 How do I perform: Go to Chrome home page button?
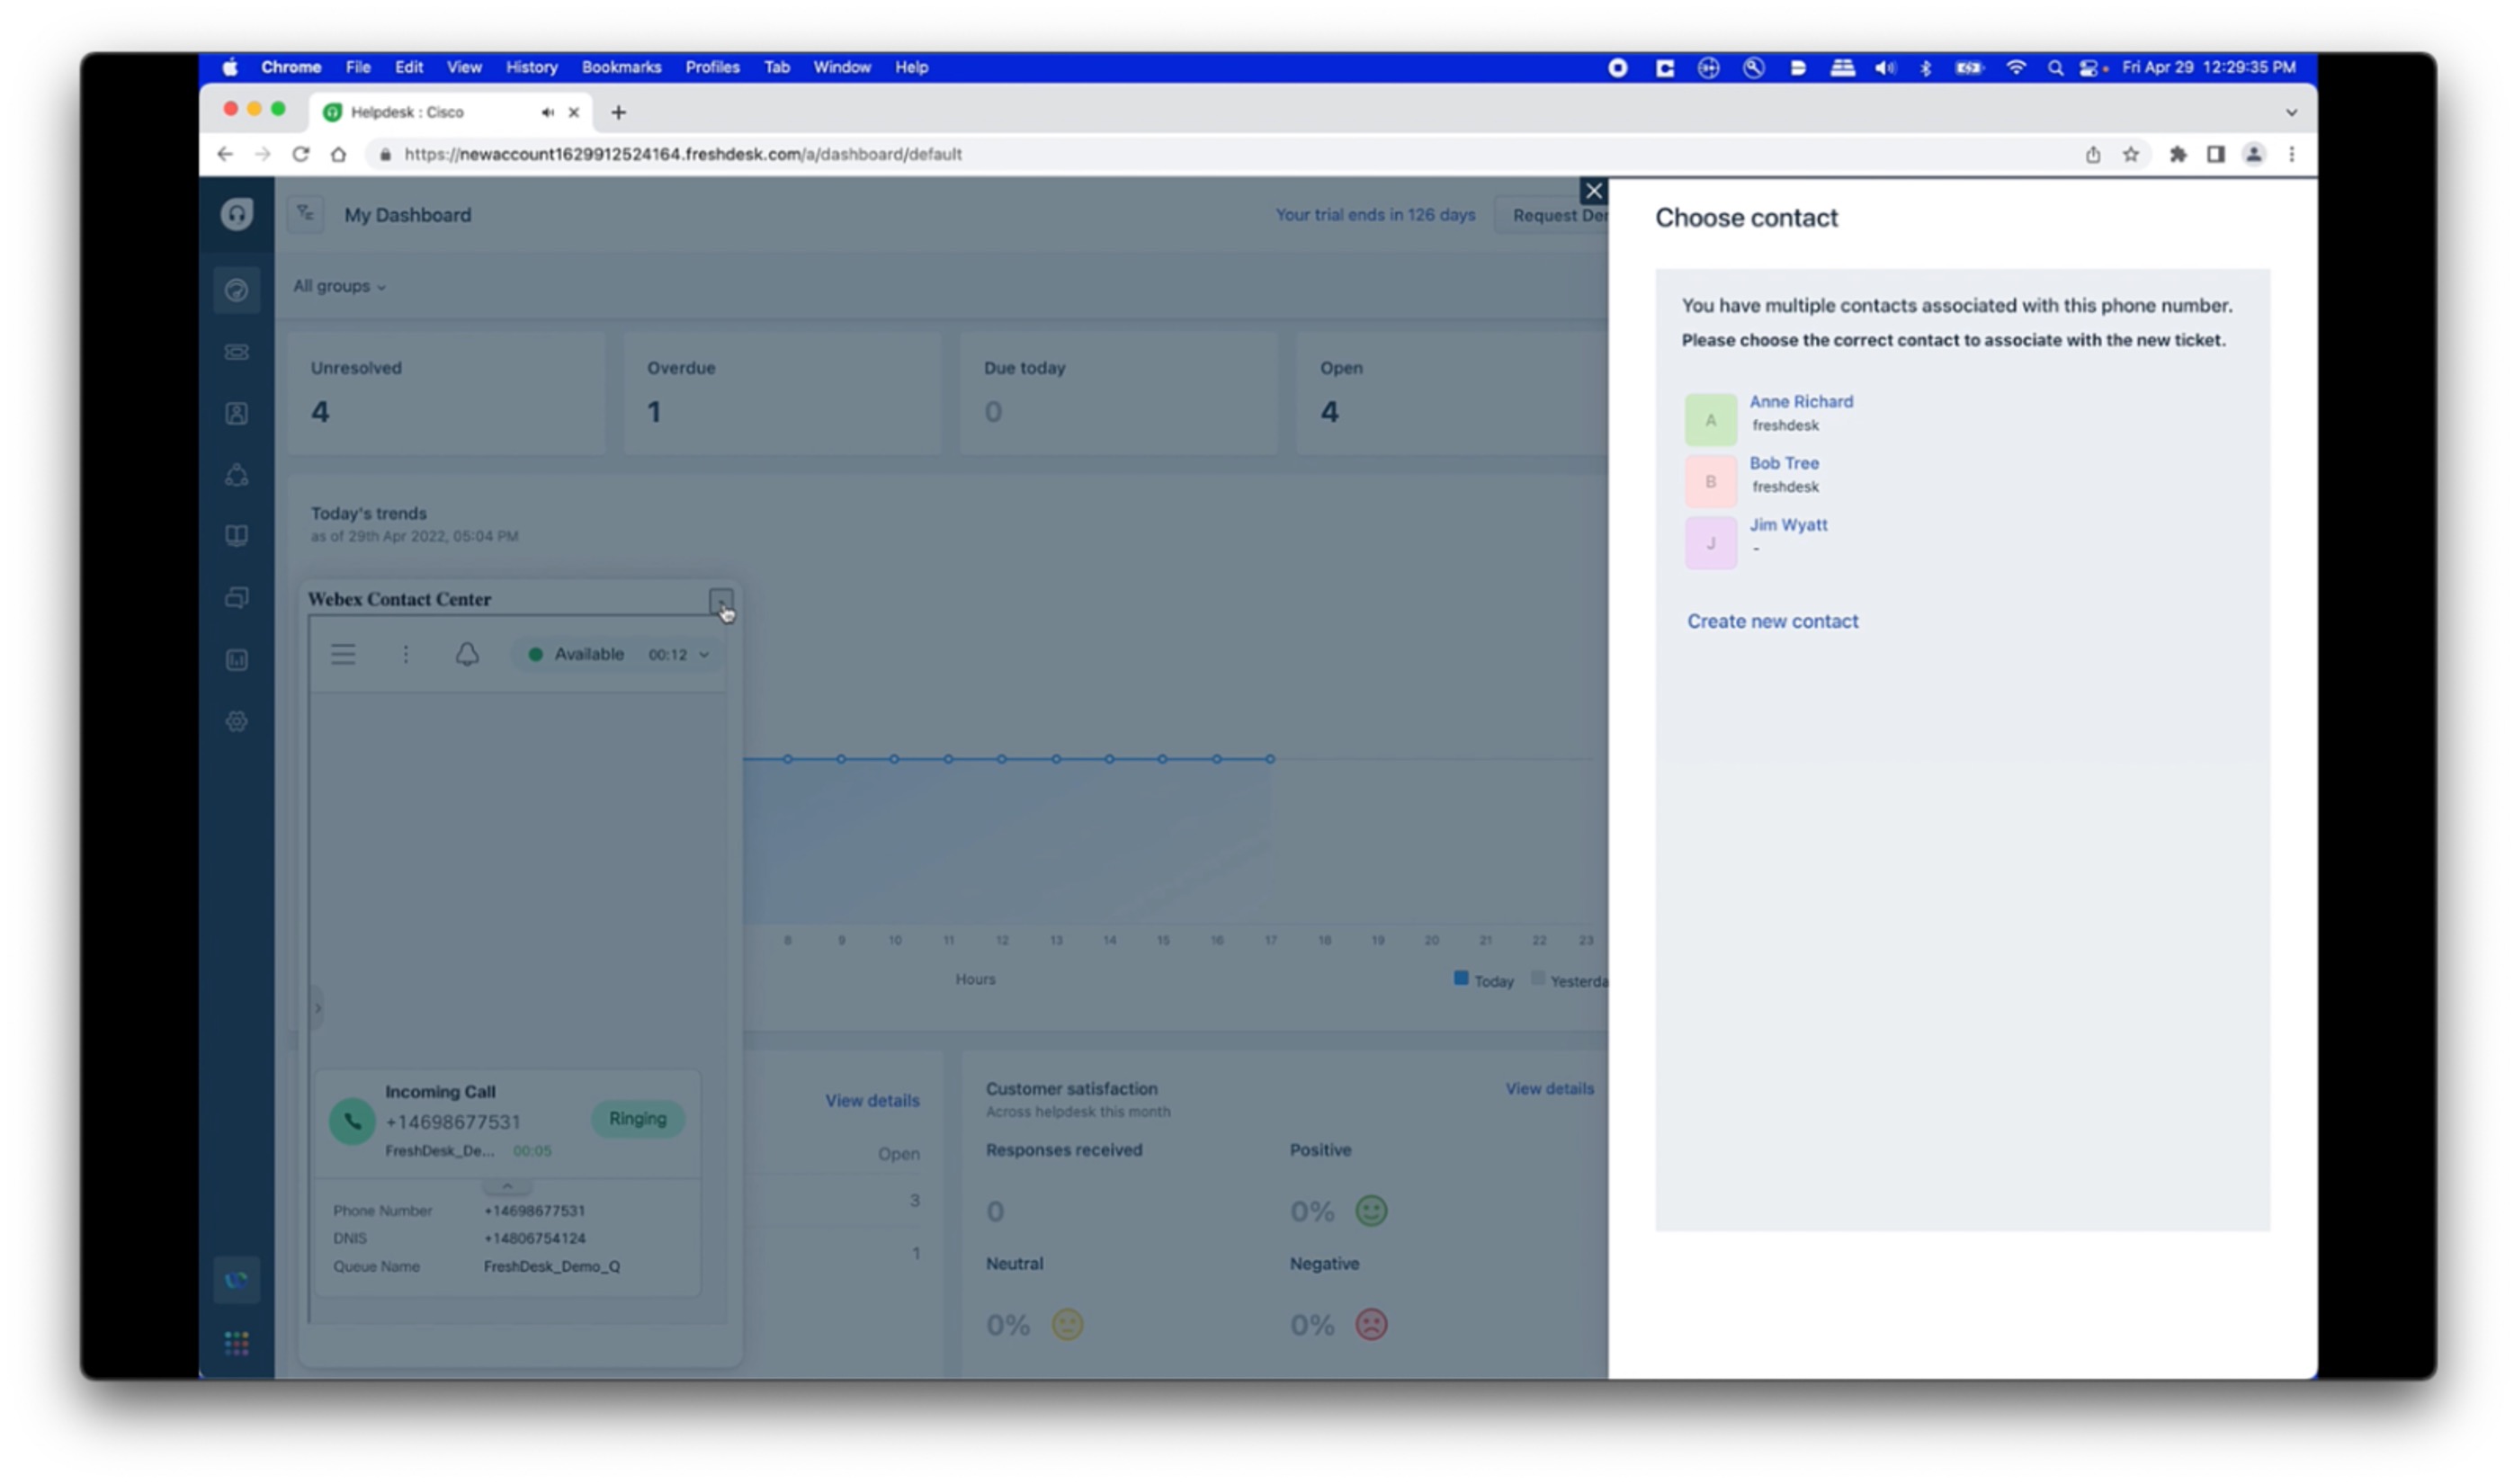click(x=339, y=154)
